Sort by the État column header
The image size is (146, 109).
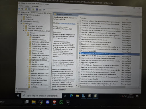[127, 20]
